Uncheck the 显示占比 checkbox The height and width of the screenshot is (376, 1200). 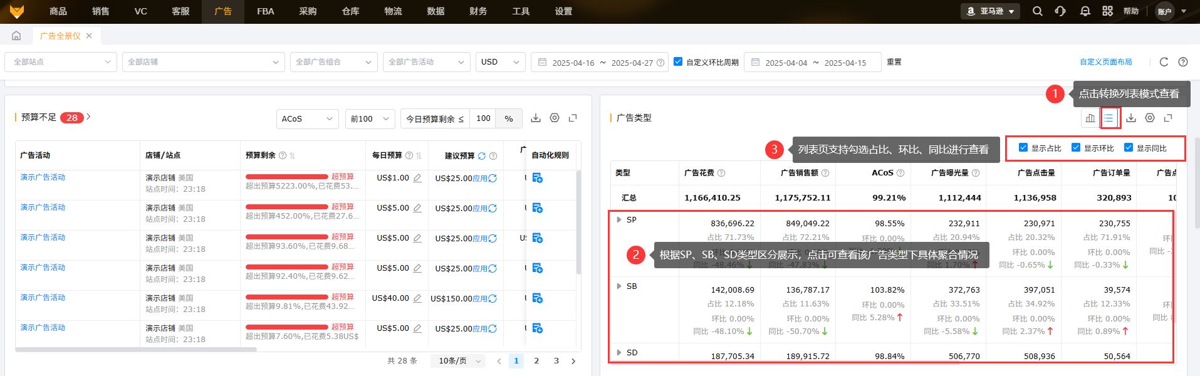pyautogui.click(x=1023, y=148)
